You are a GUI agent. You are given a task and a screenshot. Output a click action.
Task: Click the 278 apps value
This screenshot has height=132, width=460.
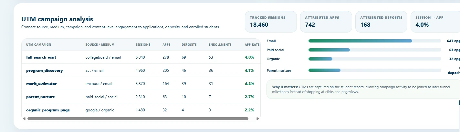tap(166, 57)
